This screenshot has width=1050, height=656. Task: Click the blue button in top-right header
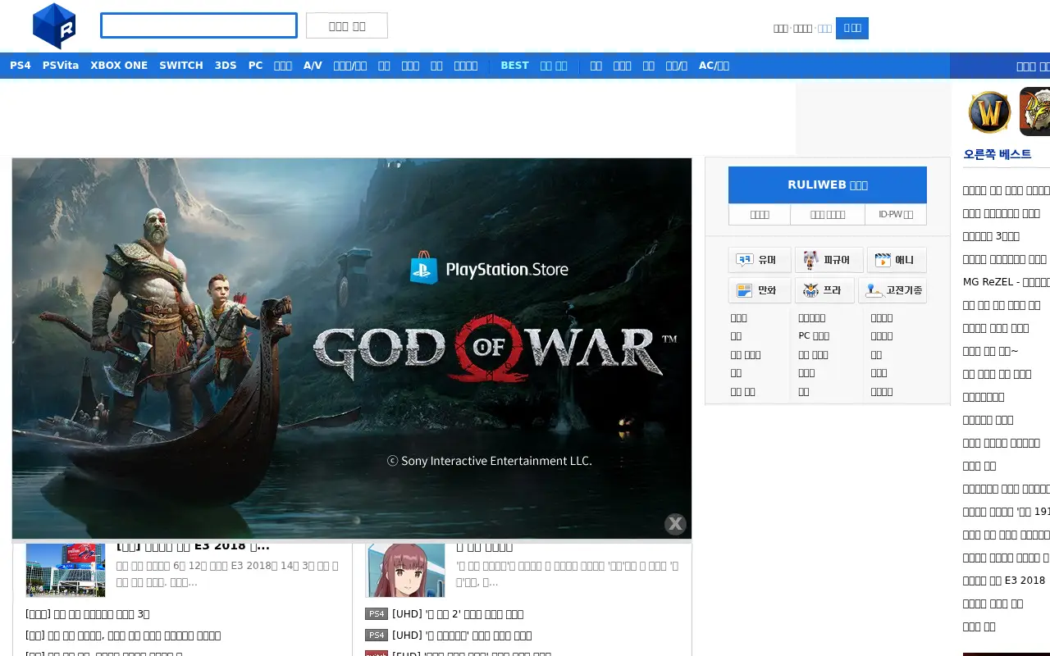click(x=852, y=28)
